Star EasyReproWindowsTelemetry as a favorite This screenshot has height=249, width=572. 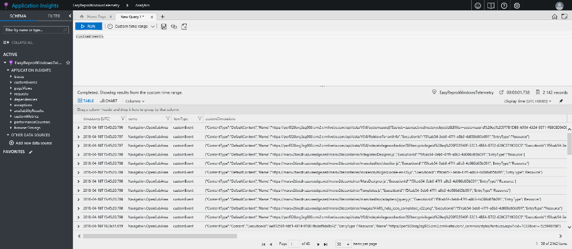pos(68,62)
